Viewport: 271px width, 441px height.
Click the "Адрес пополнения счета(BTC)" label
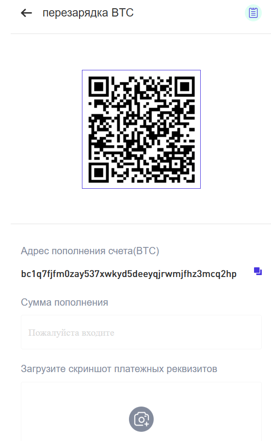90,251
